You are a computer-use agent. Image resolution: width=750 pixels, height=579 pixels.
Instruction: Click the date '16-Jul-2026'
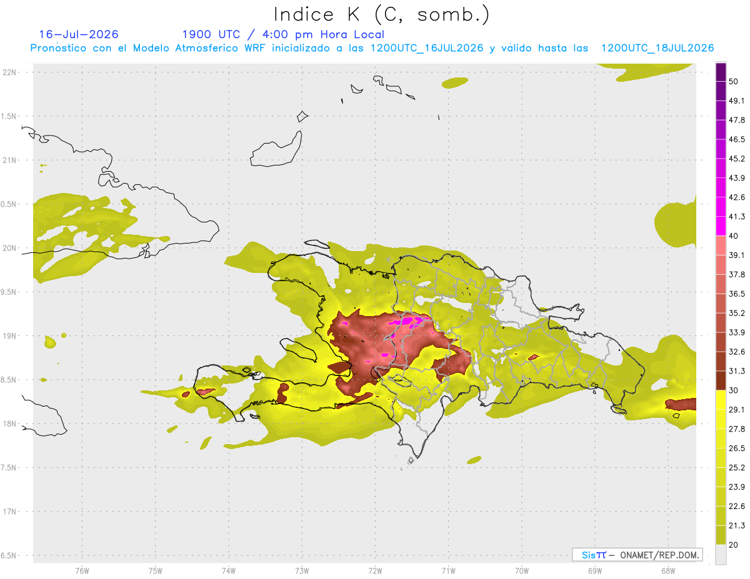[x=79, y=34]
